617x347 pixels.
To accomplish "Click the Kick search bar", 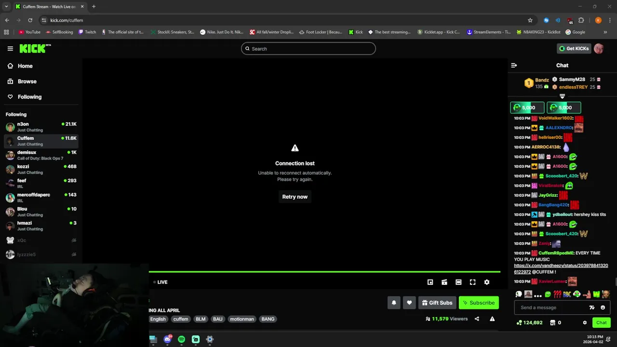I will (308, 49).
